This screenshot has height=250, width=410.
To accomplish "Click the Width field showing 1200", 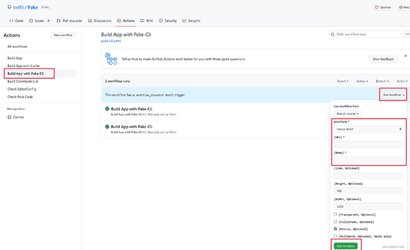I will pos(368,206).
